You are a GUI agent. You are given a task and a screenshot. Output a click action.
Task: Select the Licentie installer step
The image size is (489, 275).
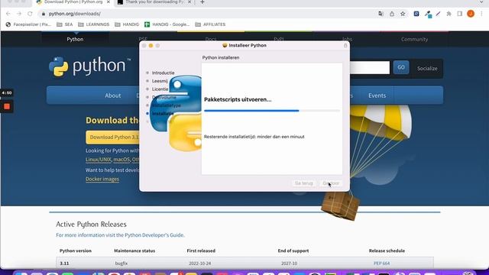point(160,89)
